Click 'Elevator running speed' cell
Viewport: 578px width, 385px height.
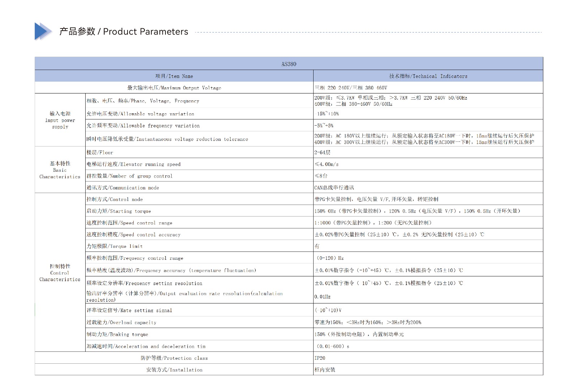tap(199, 164)
